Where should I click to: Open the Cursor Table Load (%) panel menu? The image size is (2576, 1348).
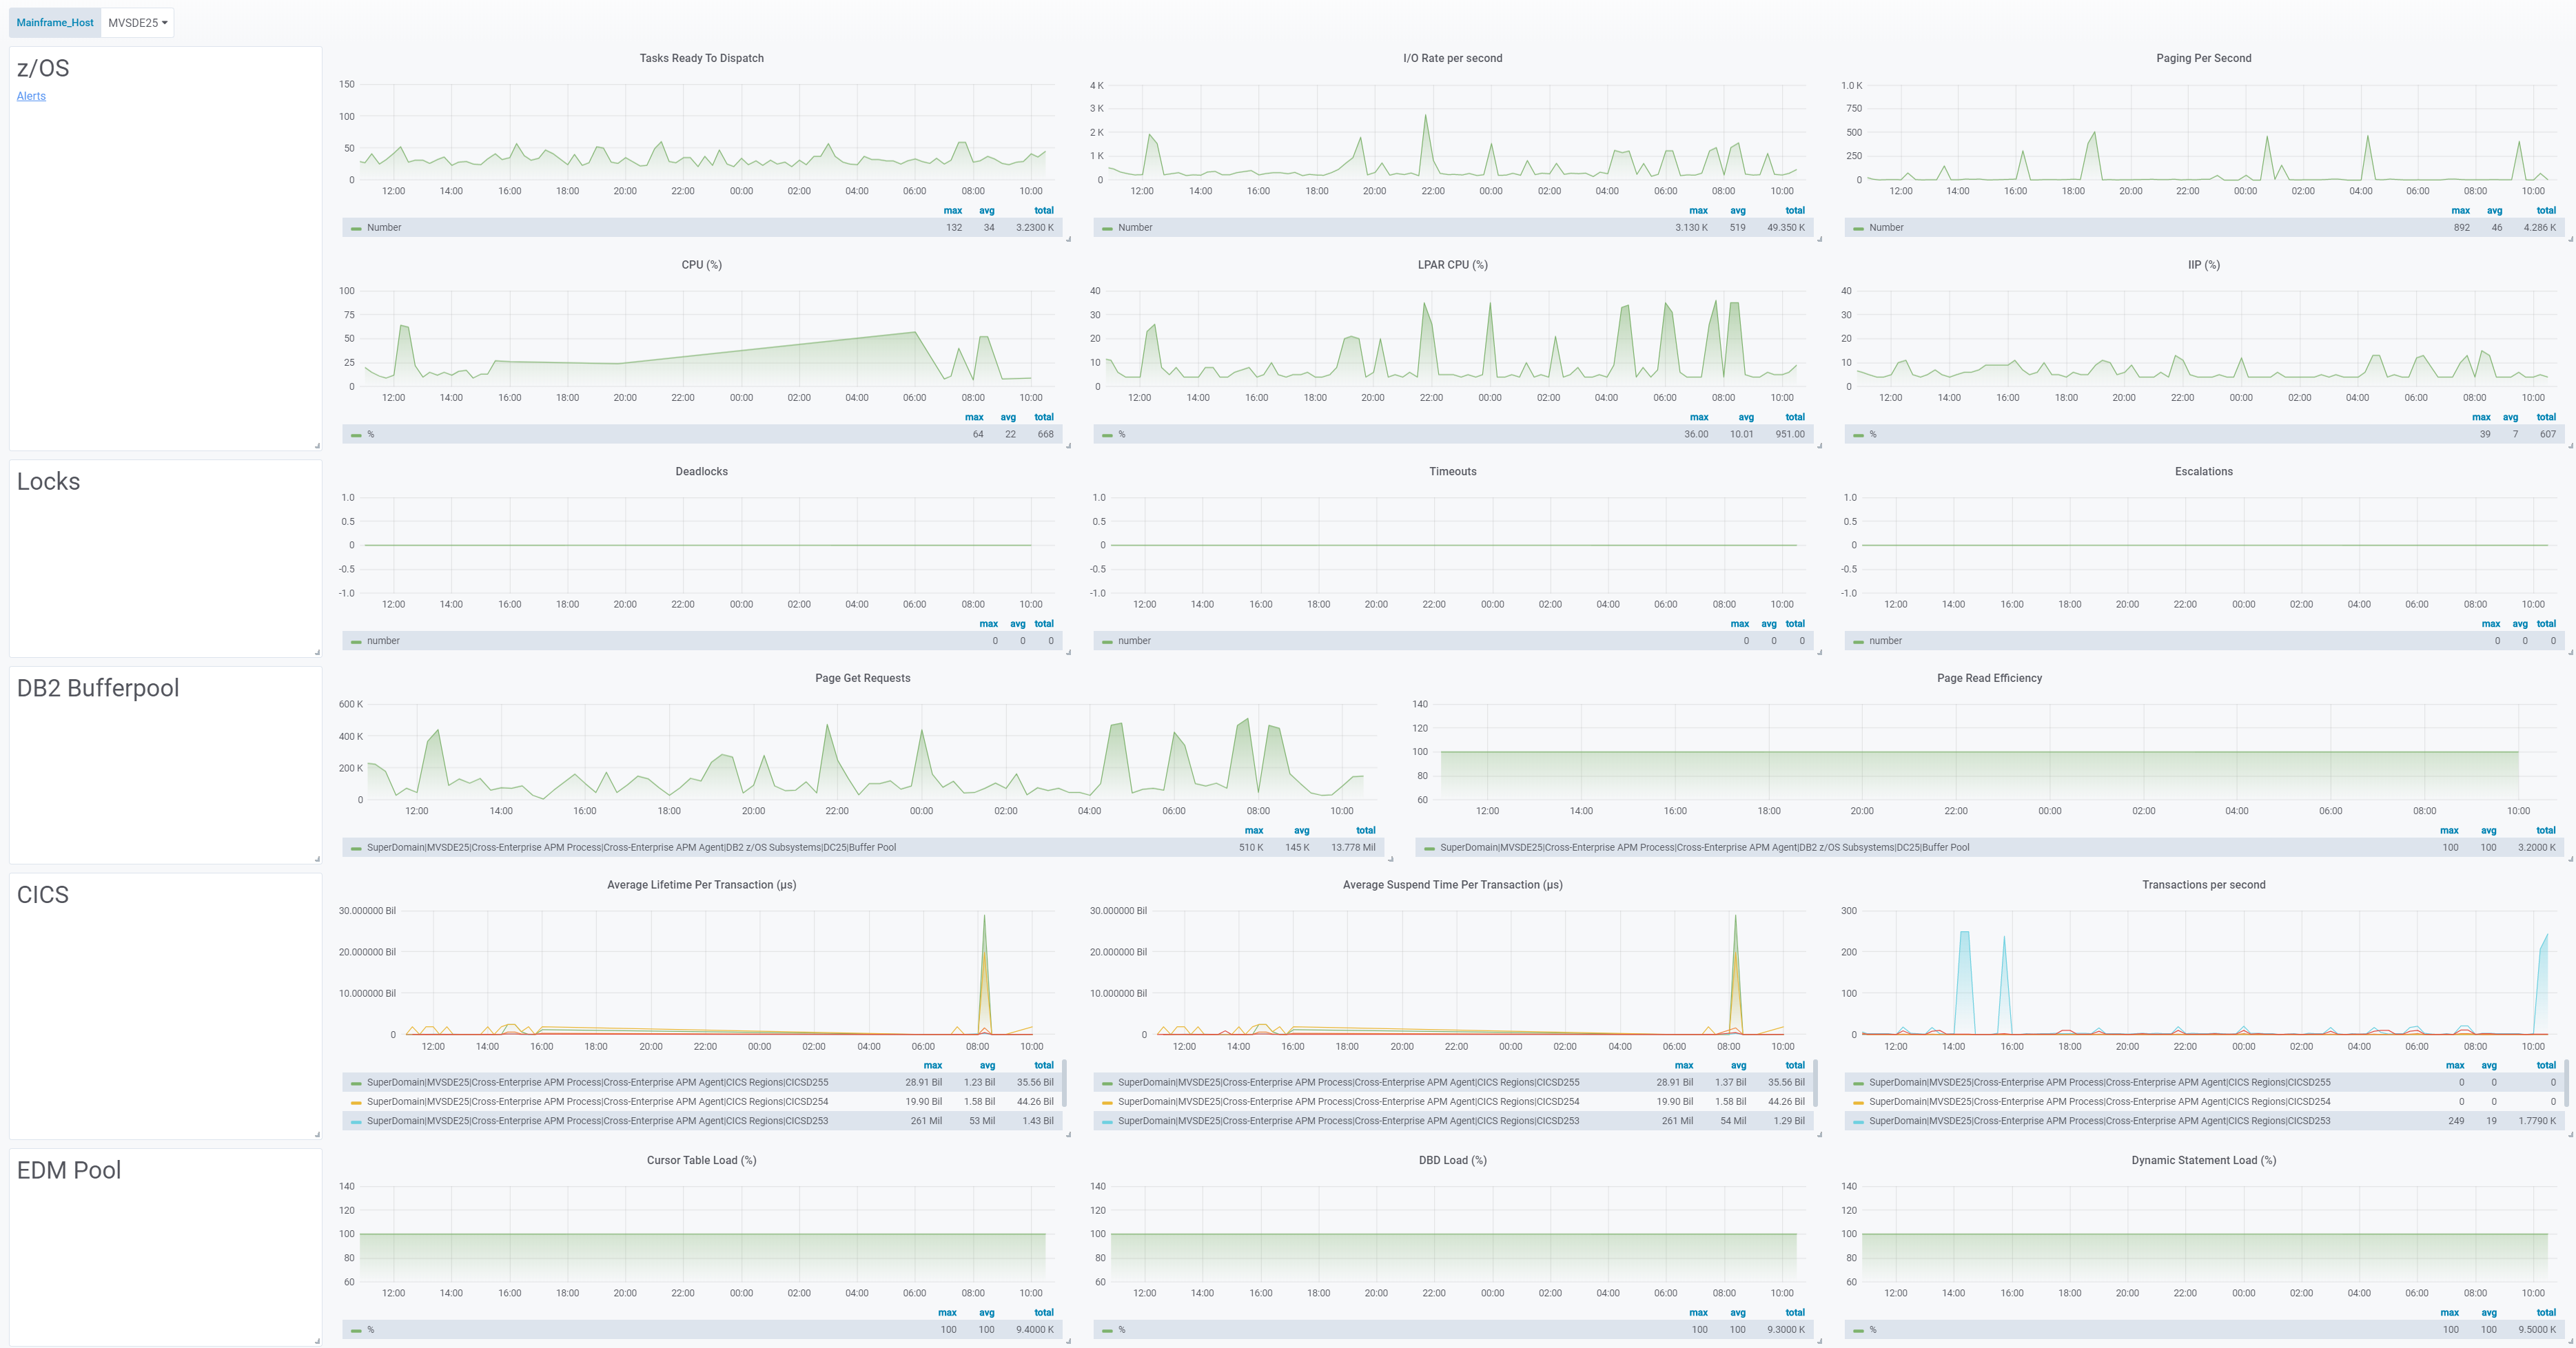pos(701,1161)
